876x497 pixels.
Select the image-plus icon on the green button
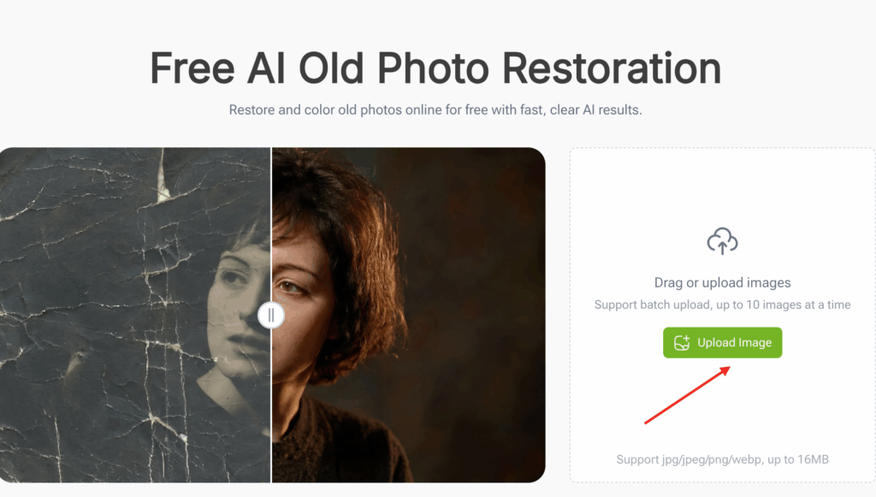tap(684, 342)
